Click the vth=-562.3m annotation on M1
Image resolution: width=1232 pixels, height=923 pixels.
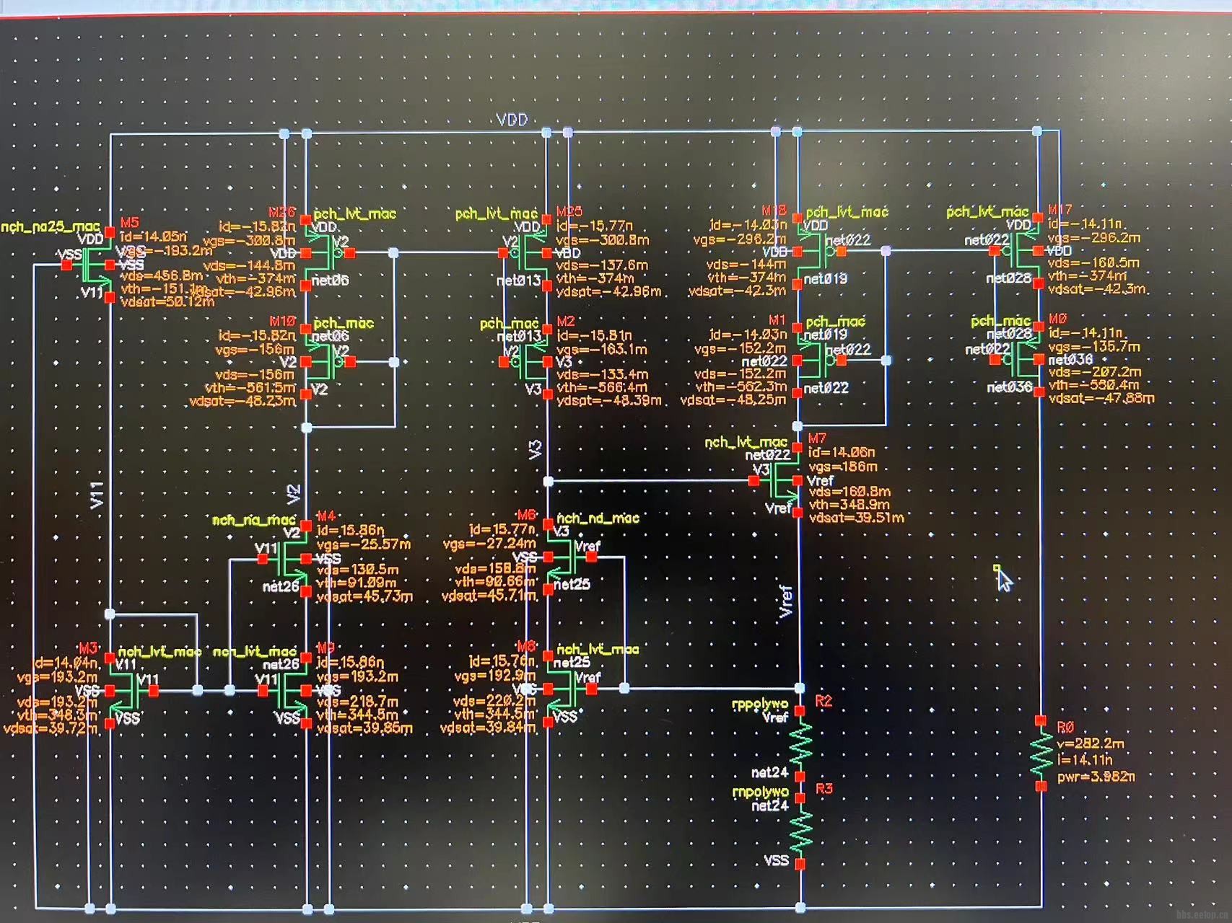740,387
